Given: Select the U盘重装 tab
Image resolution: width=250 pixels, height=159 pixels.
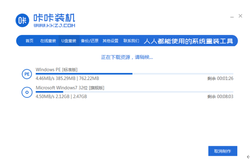Looking at the screenshot, I should click(x=69, y=41).
